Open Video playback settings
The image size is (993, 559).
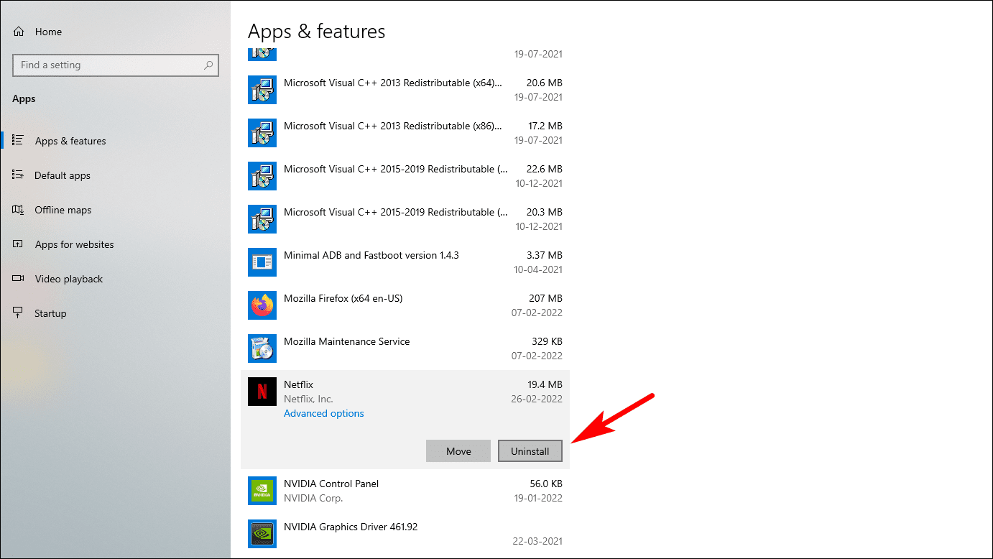pyautogui.click(x=115, y=279)
